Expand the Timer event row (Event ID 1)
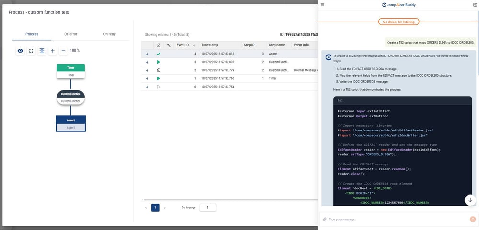The height and width of the screenshot is (230, 479). point(147,78)
